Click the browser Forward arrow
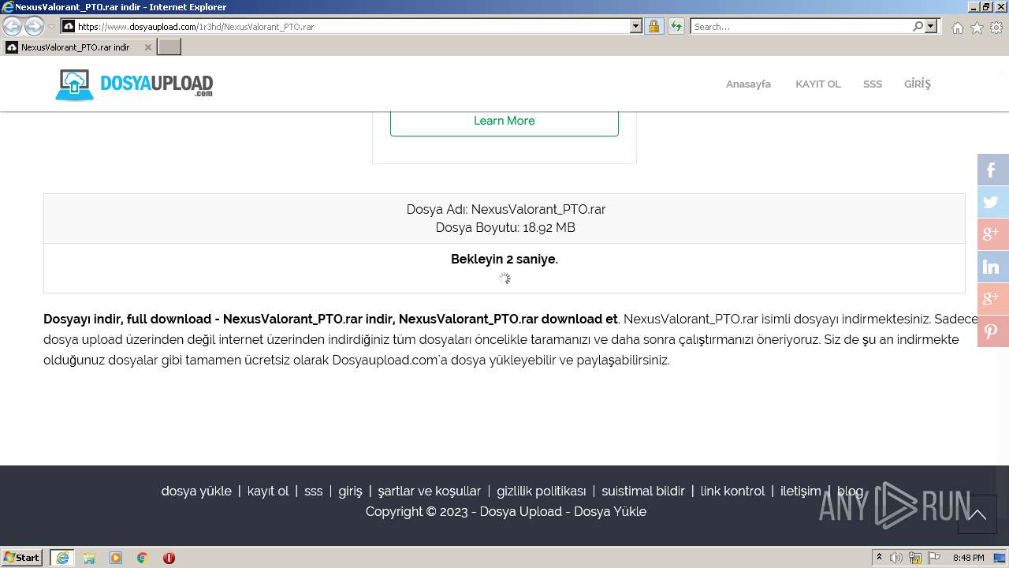Image resolution: width=1009 pixels, height=568 pixels. [34, 27]
